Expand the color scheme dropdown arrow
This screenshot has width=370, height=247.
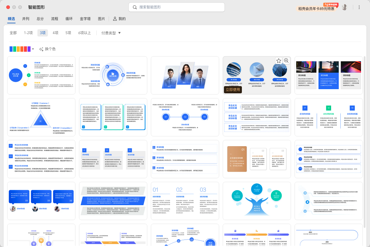tap(33, 49)
